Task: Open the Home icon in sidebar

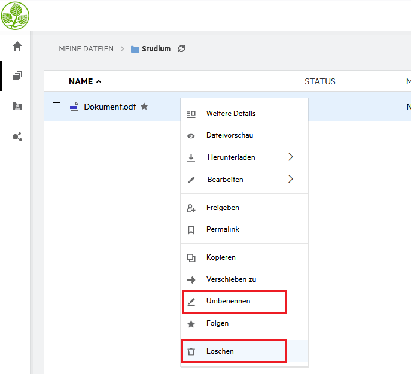Action: pos(17,47)
